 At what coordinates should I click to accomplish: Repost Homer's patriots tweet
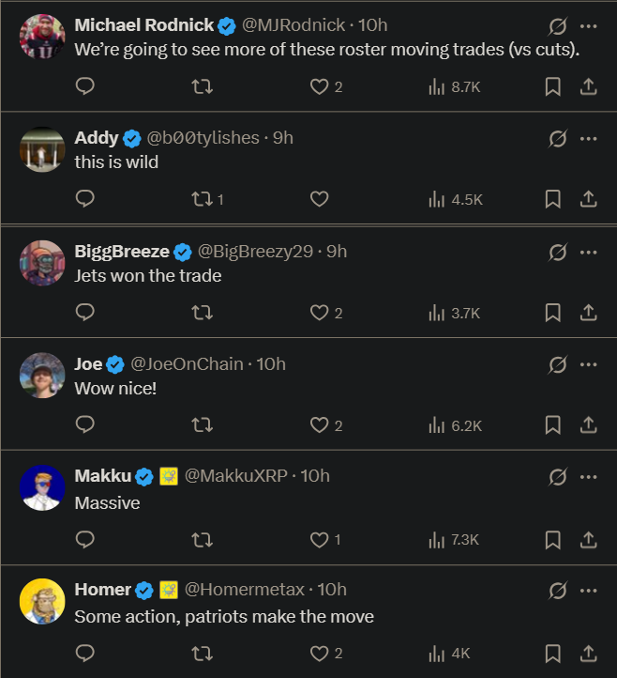pos(202,654)
